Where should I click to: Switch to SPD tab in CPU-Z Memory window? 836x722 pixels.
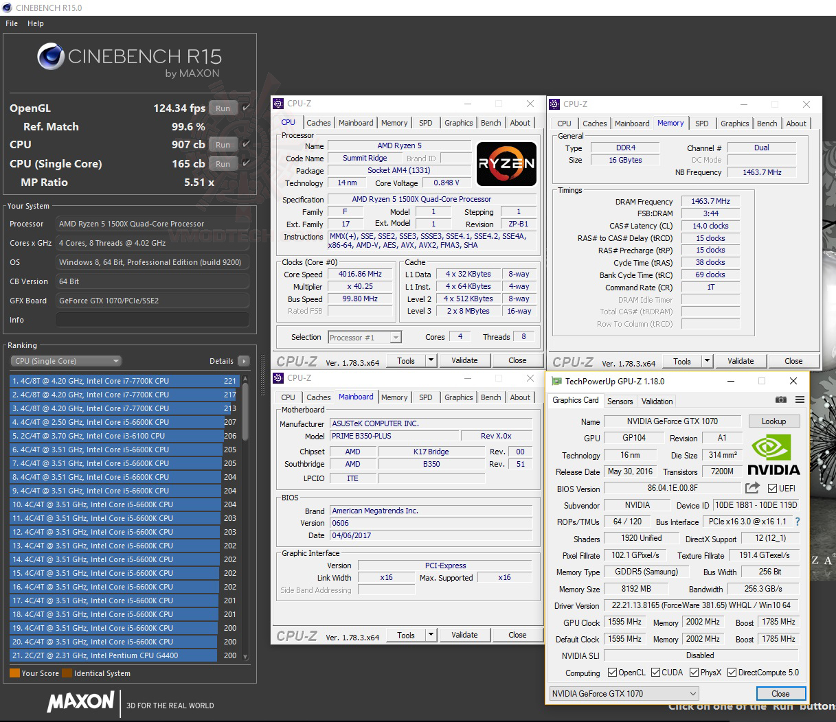(x=701, y=124)
